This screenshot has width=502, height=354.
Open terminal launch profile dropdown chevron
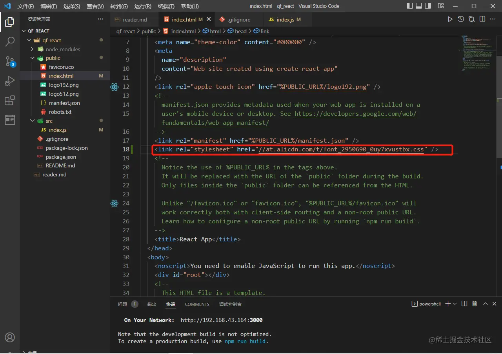[455, 304]
